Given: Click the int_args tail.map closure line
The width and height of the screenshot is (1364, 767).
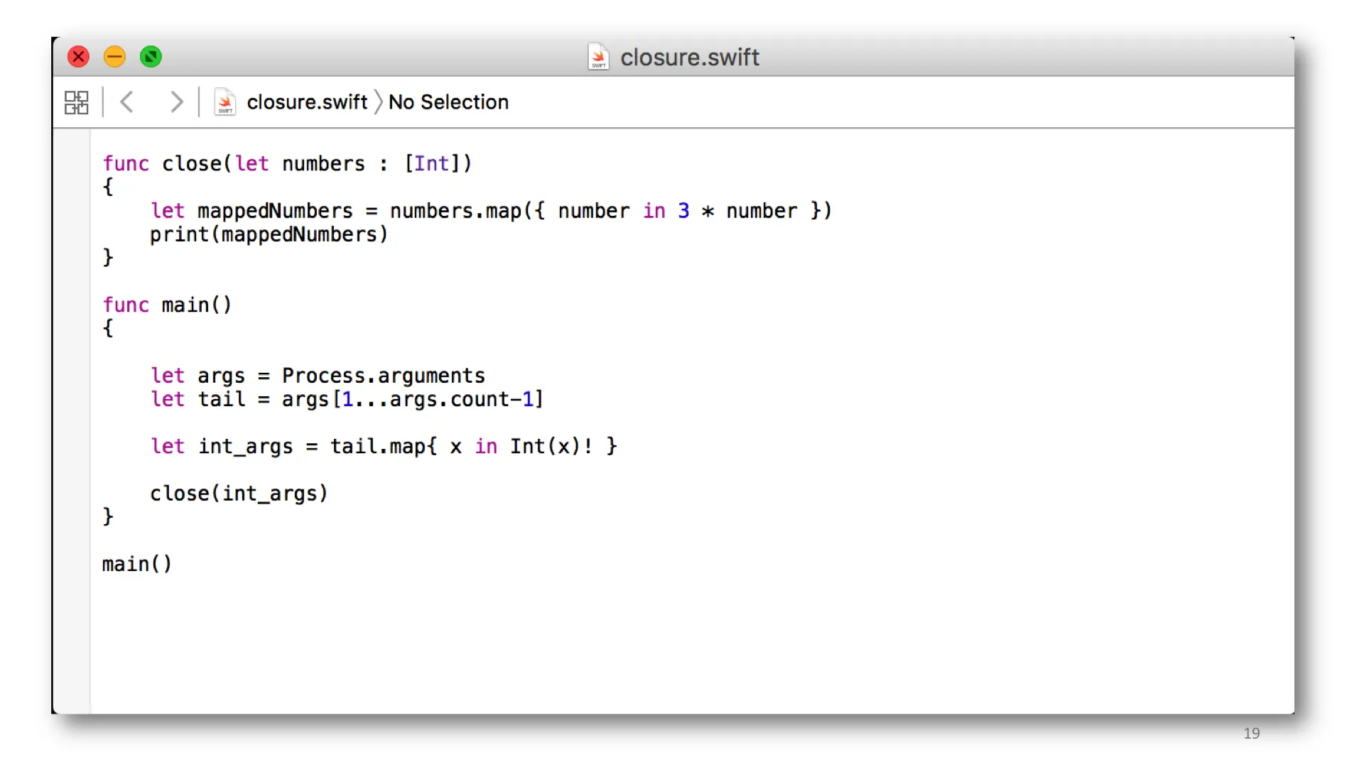Looking at the screenshot, I should 384,447.
